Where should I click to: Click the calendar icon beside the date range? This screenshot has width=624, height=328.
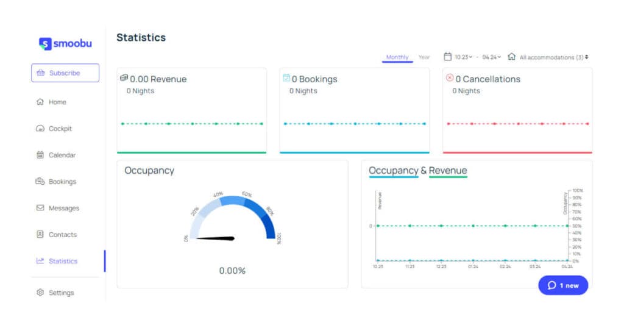tap(448, 57)
